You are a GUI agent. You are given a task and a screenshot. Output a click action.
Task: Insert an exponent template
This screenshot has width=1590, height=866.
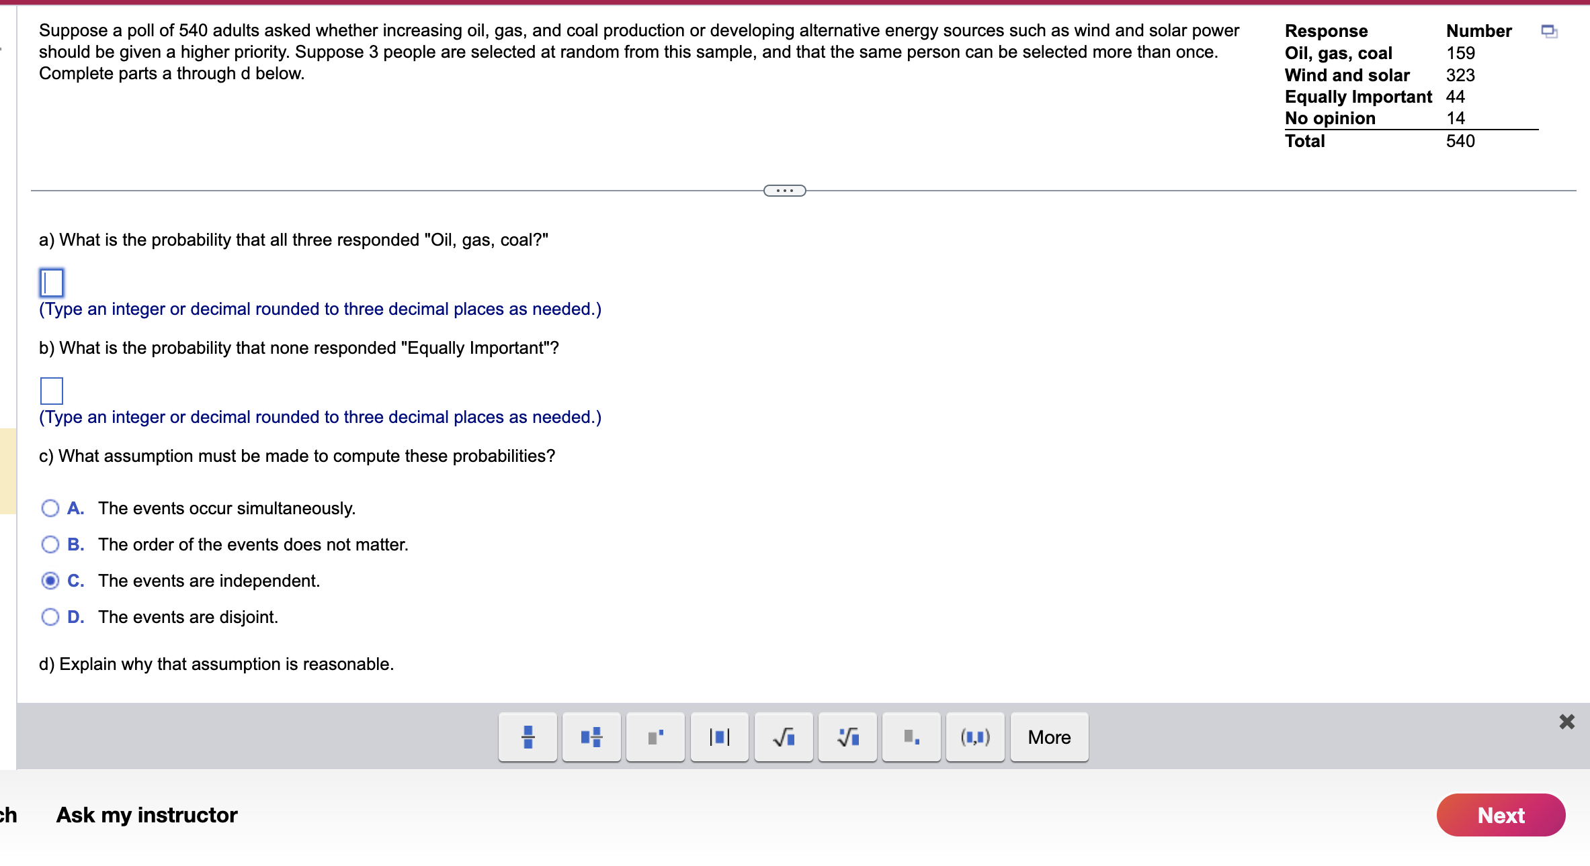click(655, 737)
